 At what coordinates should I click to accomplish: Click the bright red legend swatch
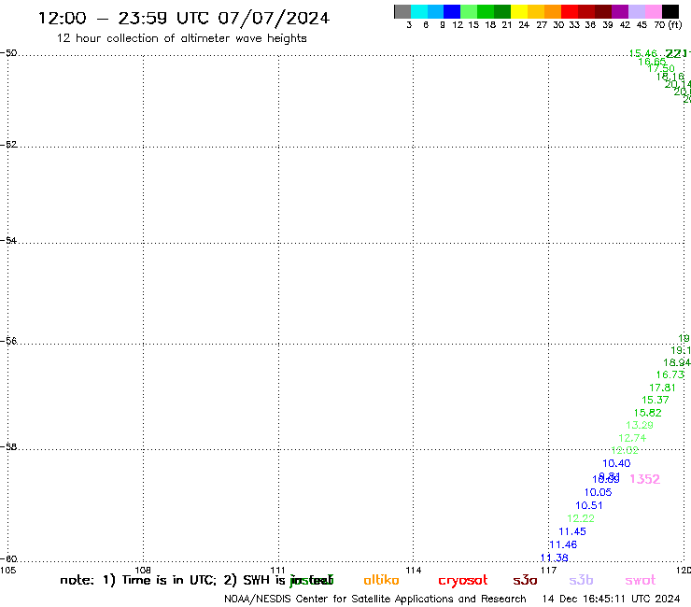pos(570,11)
